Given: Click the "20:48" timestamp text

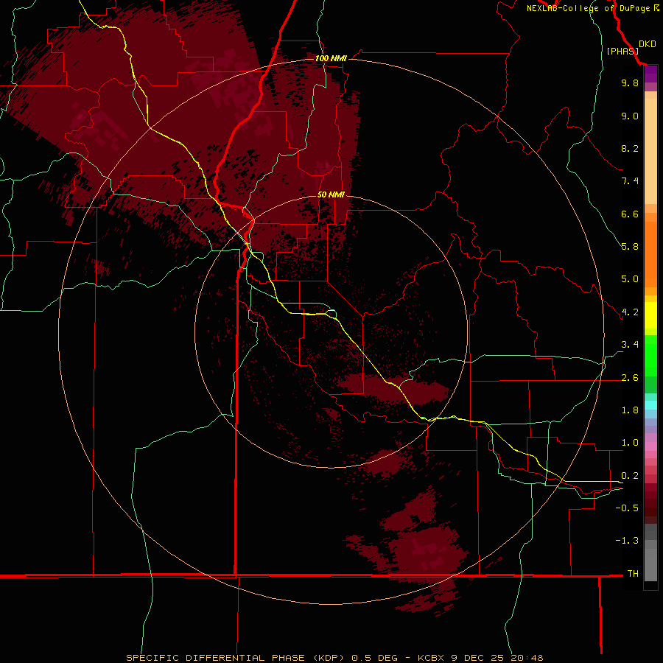Looking at the screenshot, I should 527,658.
